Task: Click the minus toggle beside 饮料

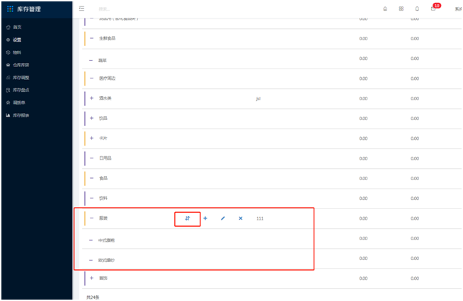Action: click(x=91, y=198)
